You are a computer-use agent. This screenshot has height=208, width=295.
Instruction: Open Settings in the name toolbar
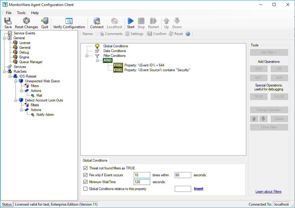pyautogui.click(x=135, y=34)
